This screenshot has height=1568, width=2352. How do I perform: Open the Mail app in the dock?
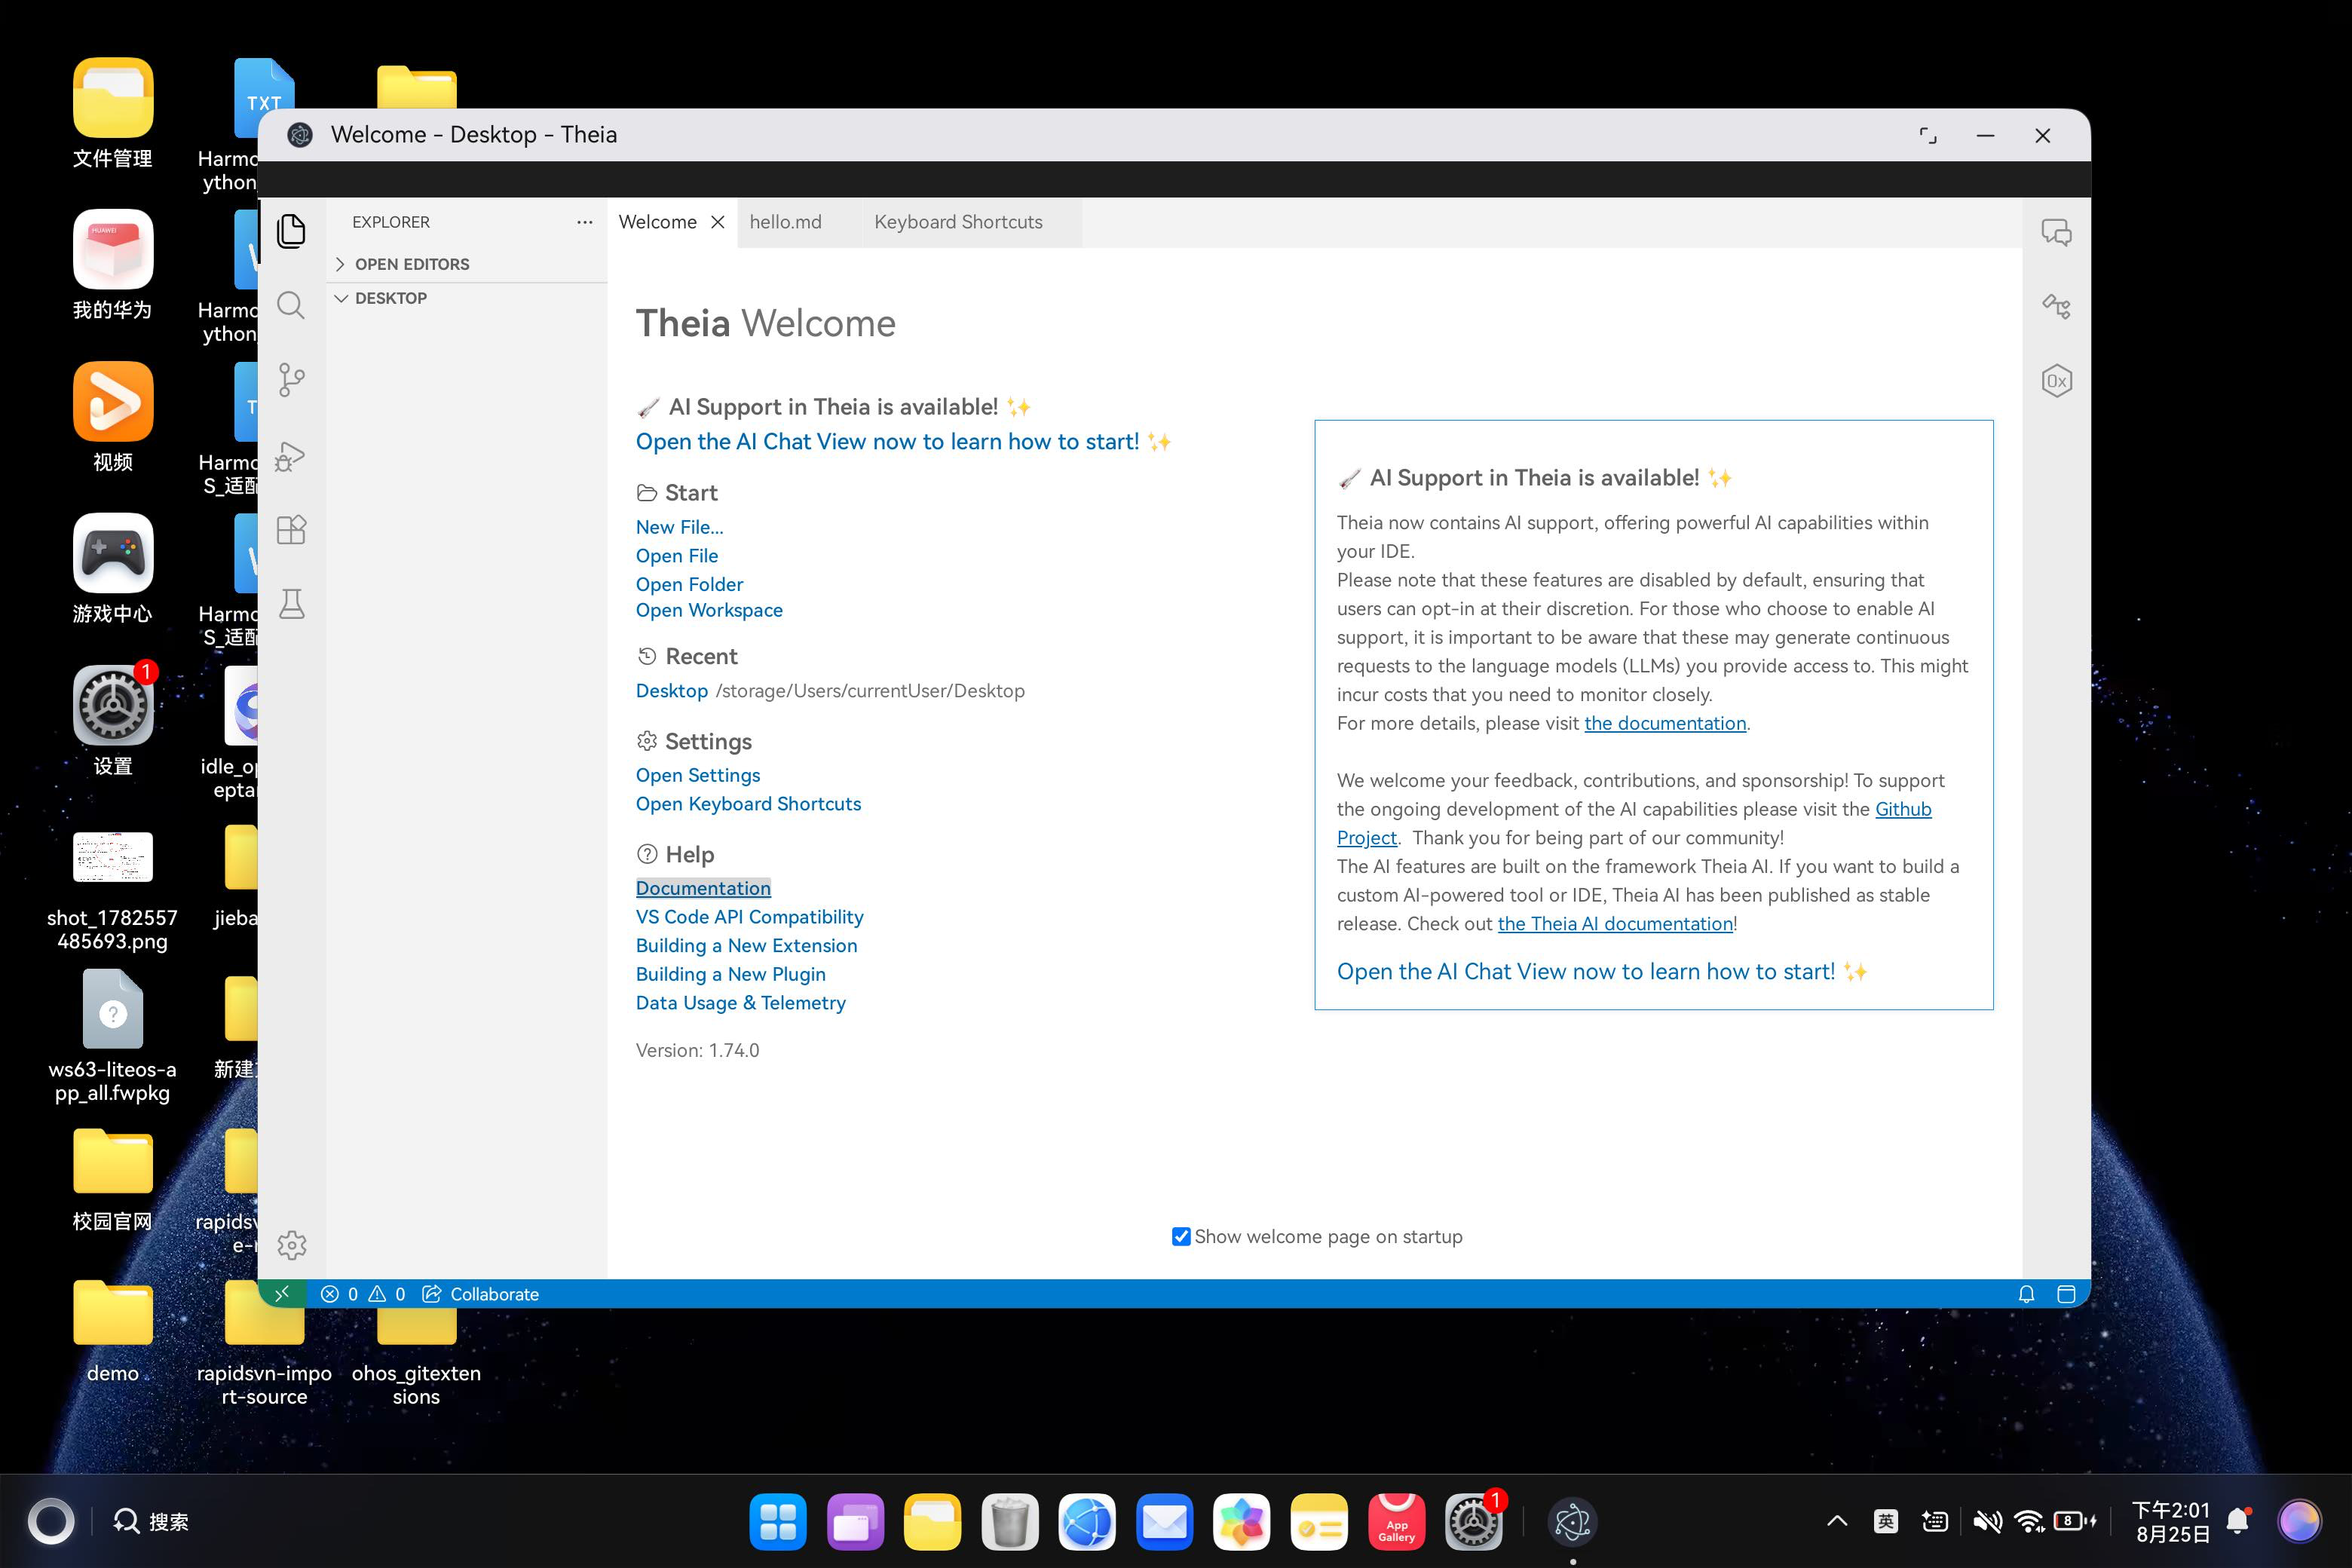1165,1522
